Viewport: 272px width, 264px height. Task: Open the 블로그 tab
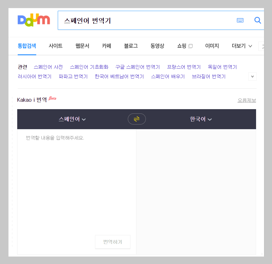pyautogui.click(x=131, y=46)
